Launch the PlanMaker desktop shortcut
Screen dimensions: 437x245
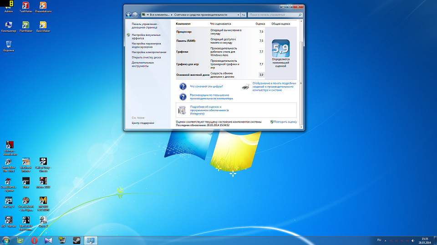click(25, 27)
